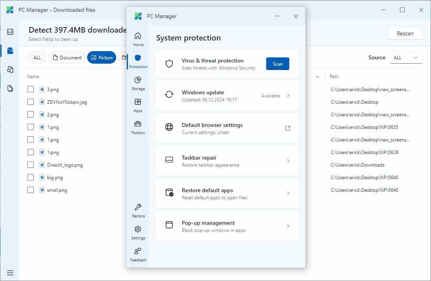Tick the checkbox for 2.png

tap(31, 114)
